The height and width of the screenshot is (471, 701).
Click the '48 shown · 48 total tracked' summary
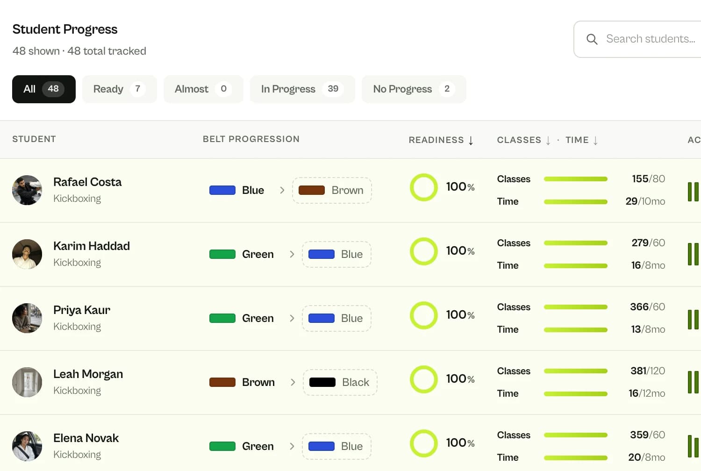pyautogui.click(x=79, y=51)
